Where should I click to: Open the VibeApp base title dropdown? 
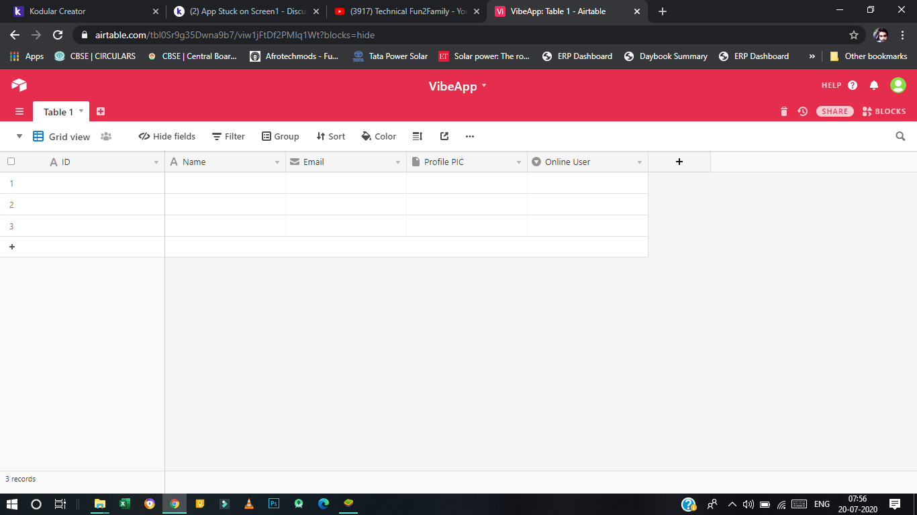click(x=458, y=86)
